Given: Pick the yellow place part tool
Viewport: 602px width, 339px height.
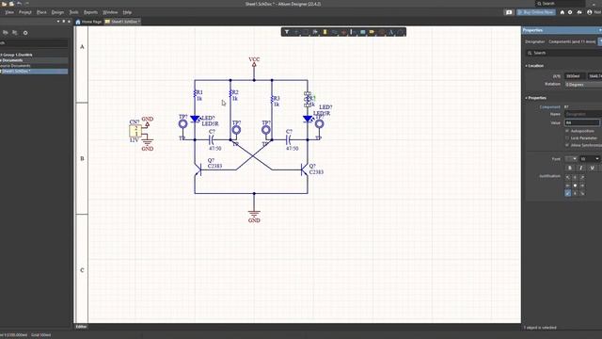Looking at the screenshot, I should [x=325, y=32].
